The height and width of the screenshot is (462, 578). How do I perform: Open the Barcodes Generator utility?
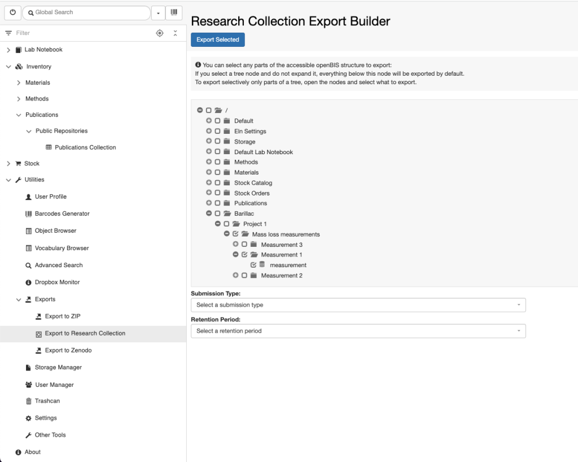62,213
